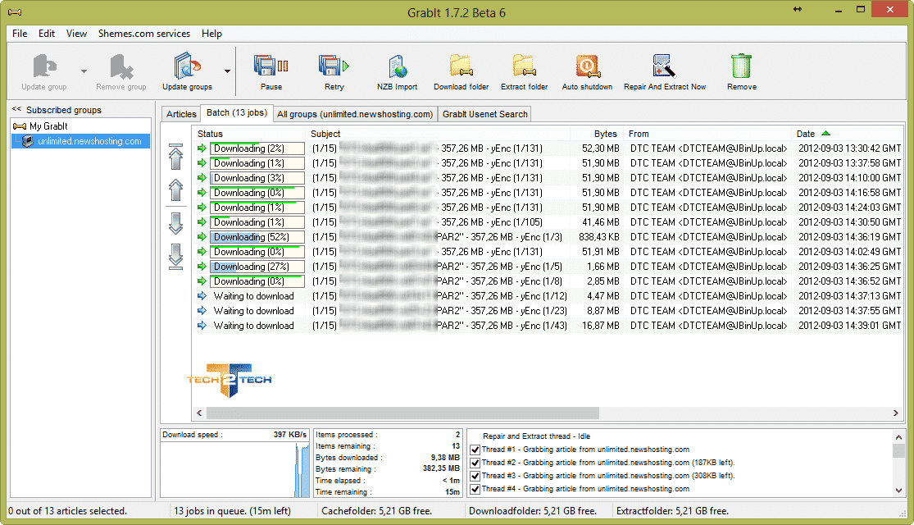Open NZB Import tool
The height and width of the screenshot is (525, 914).
coord(397,69)
